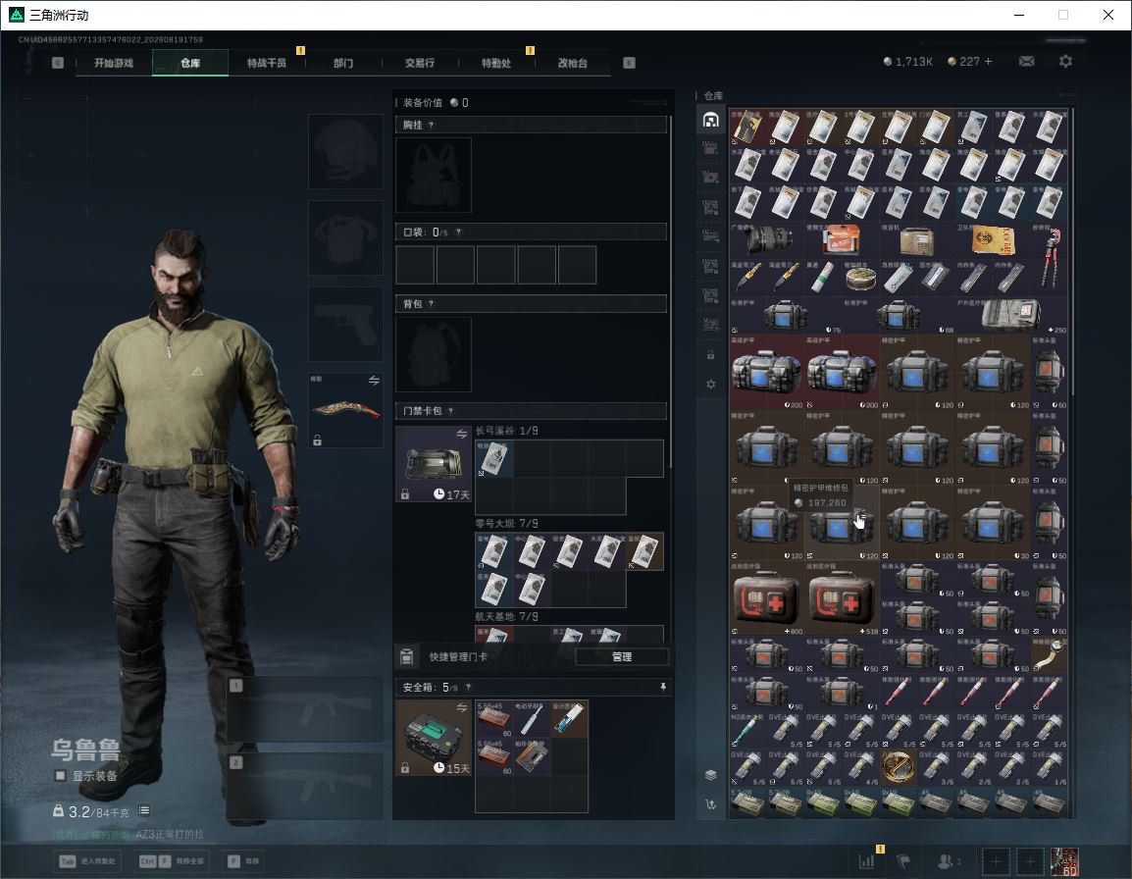Toggle the pin icon on 安全箱 header

point(663,687)
